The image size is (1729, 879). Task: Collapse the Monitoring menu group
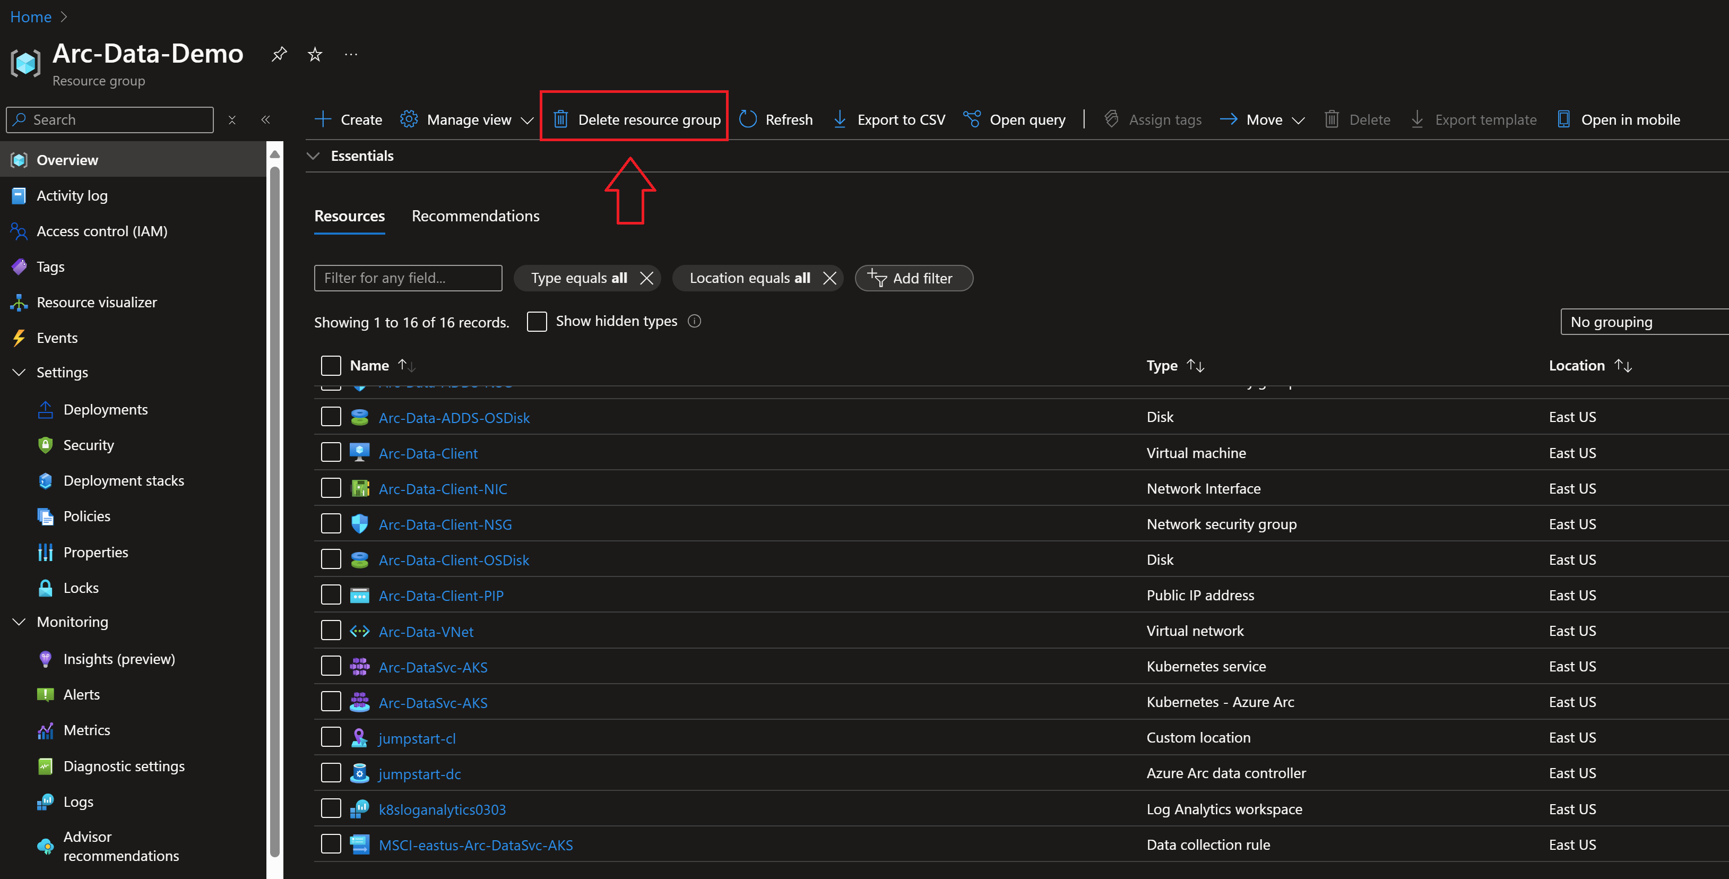pyautogui.click(x=19, y=622)
